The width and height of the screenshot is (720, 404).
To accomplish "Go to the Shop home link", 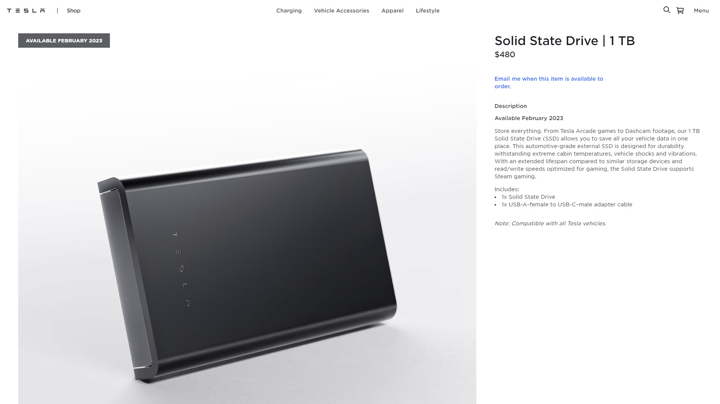I will coord(74,11).
